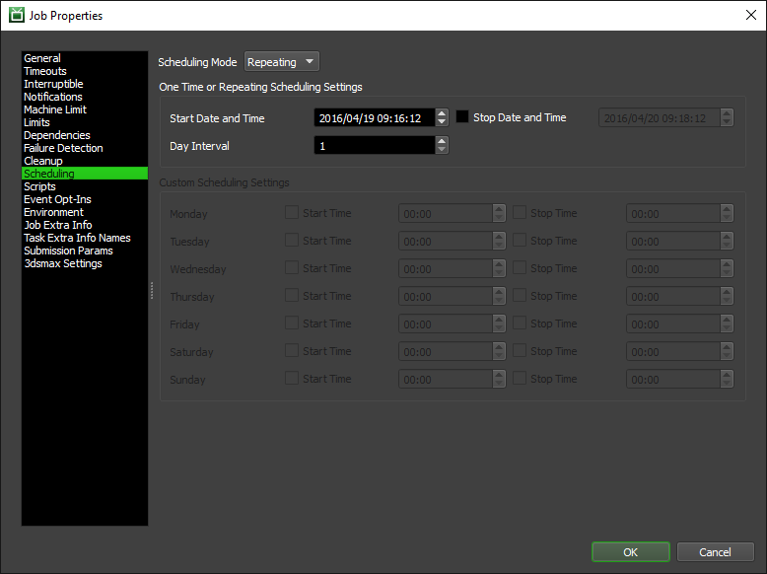Select the Dependencies entry

(85, 135)
